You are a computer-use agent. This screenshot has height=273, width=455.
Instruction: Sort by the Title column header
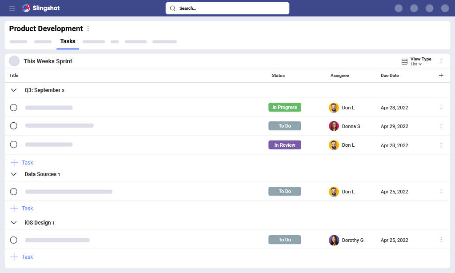point(14,76)
